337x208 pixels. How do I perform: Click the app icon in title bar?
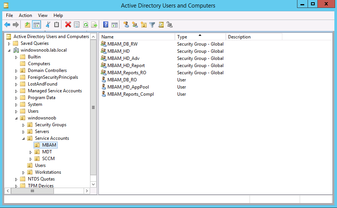(x=6, y=5)
